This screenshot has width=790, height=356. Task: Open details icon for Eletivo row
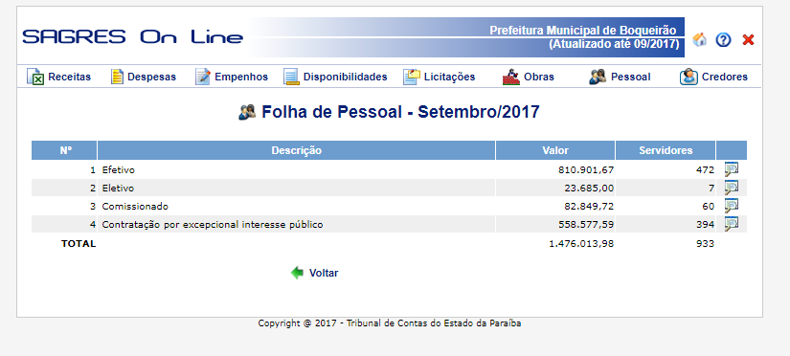coord(731,188)
